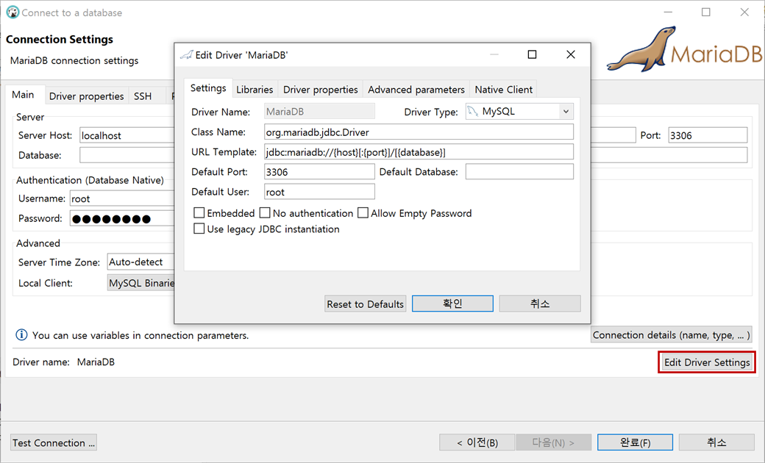Click the disabled Driver Name field
Image resolution: width=765 pixels, height=463 pixels.
[319, 112]
